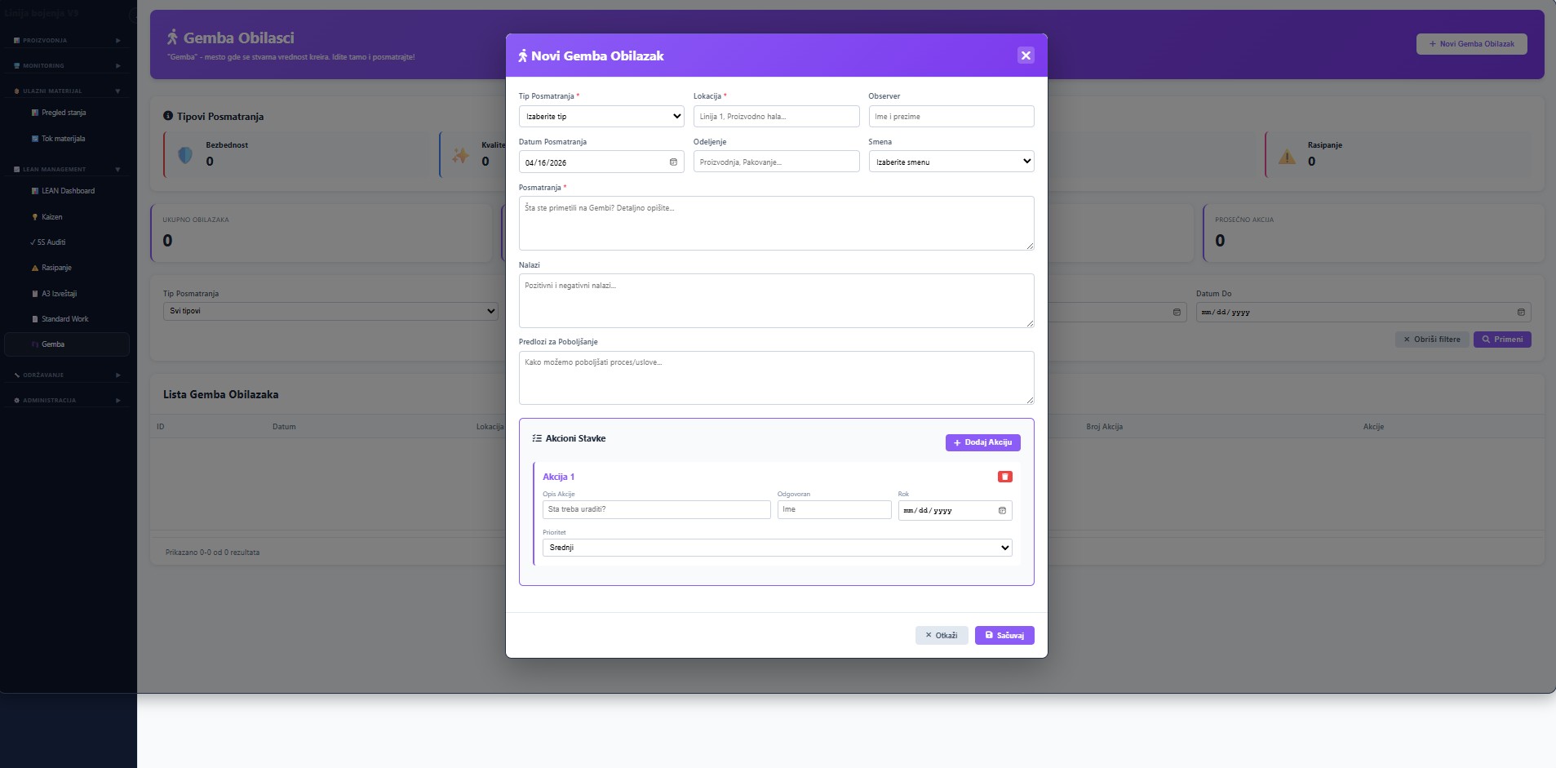Click the Odgovoran input field
The height and width of the screenshot is (768, 1556).
835,509
